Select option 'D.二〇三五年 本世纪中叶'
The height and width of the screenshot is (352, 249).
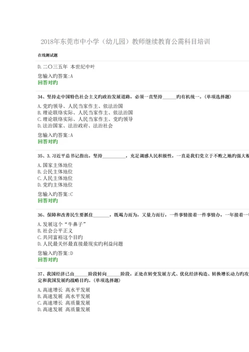(66, 67)
